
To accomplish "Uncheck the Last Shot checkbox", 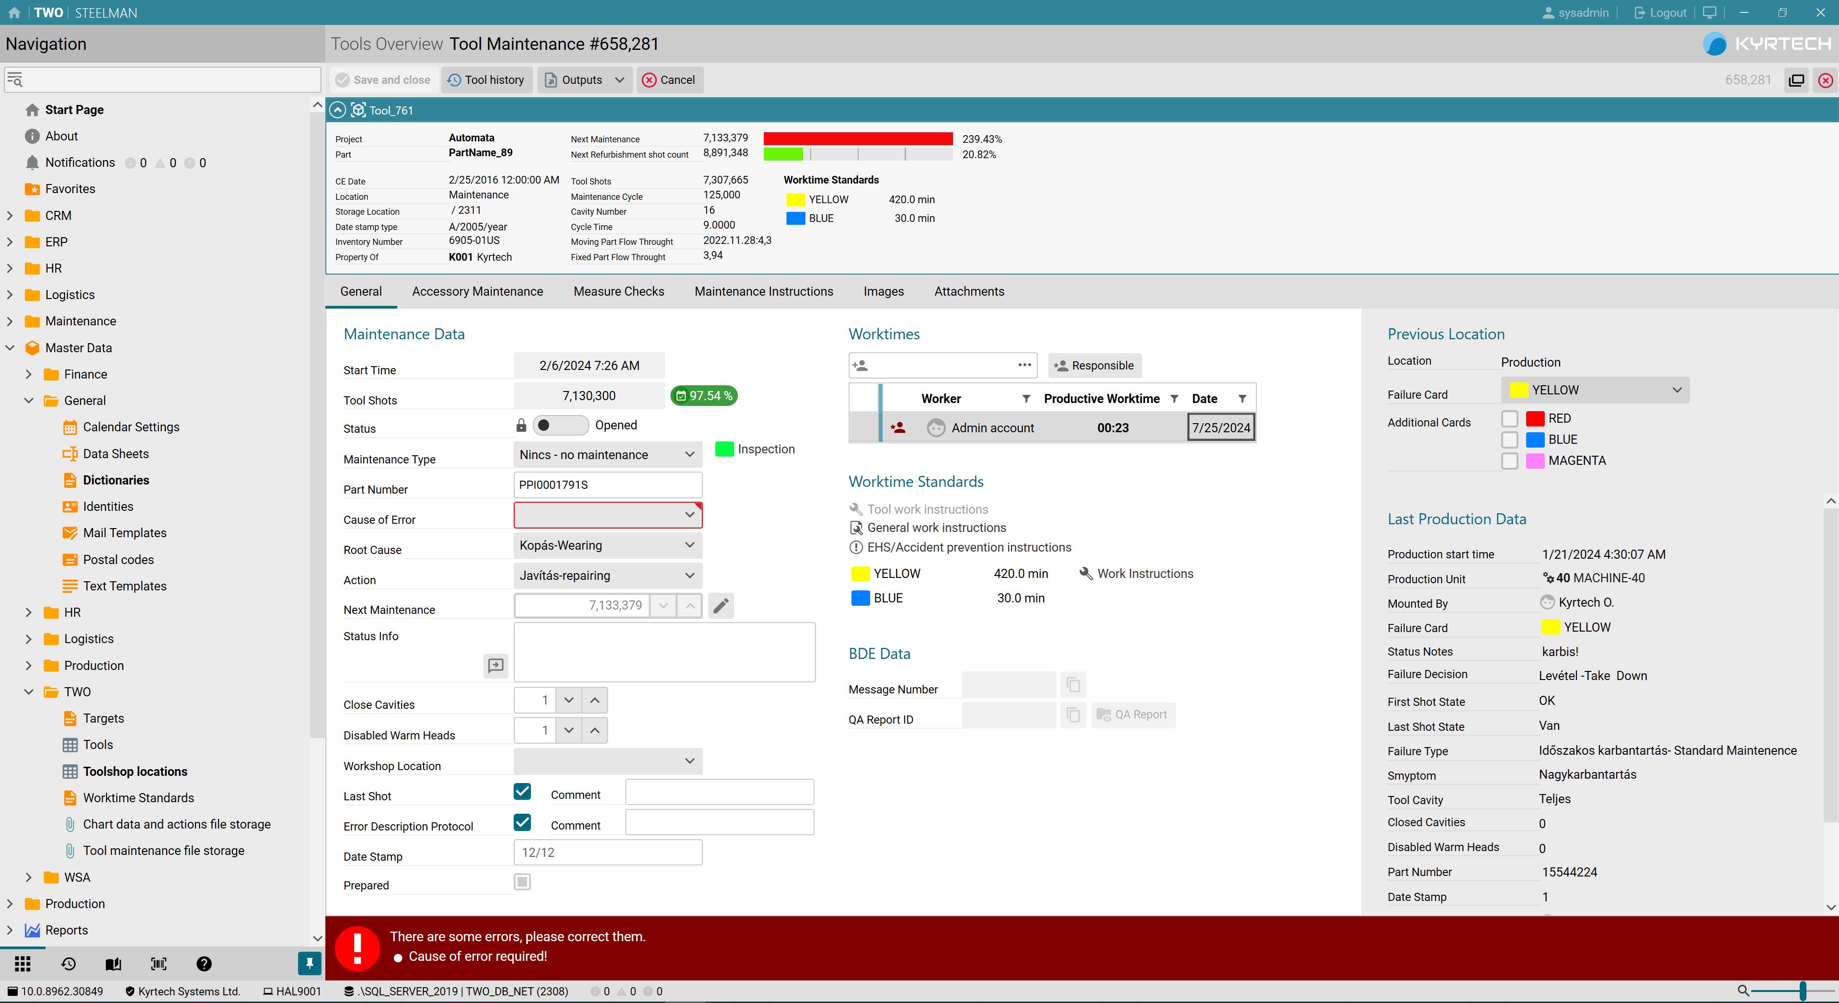I will (522, 791).
